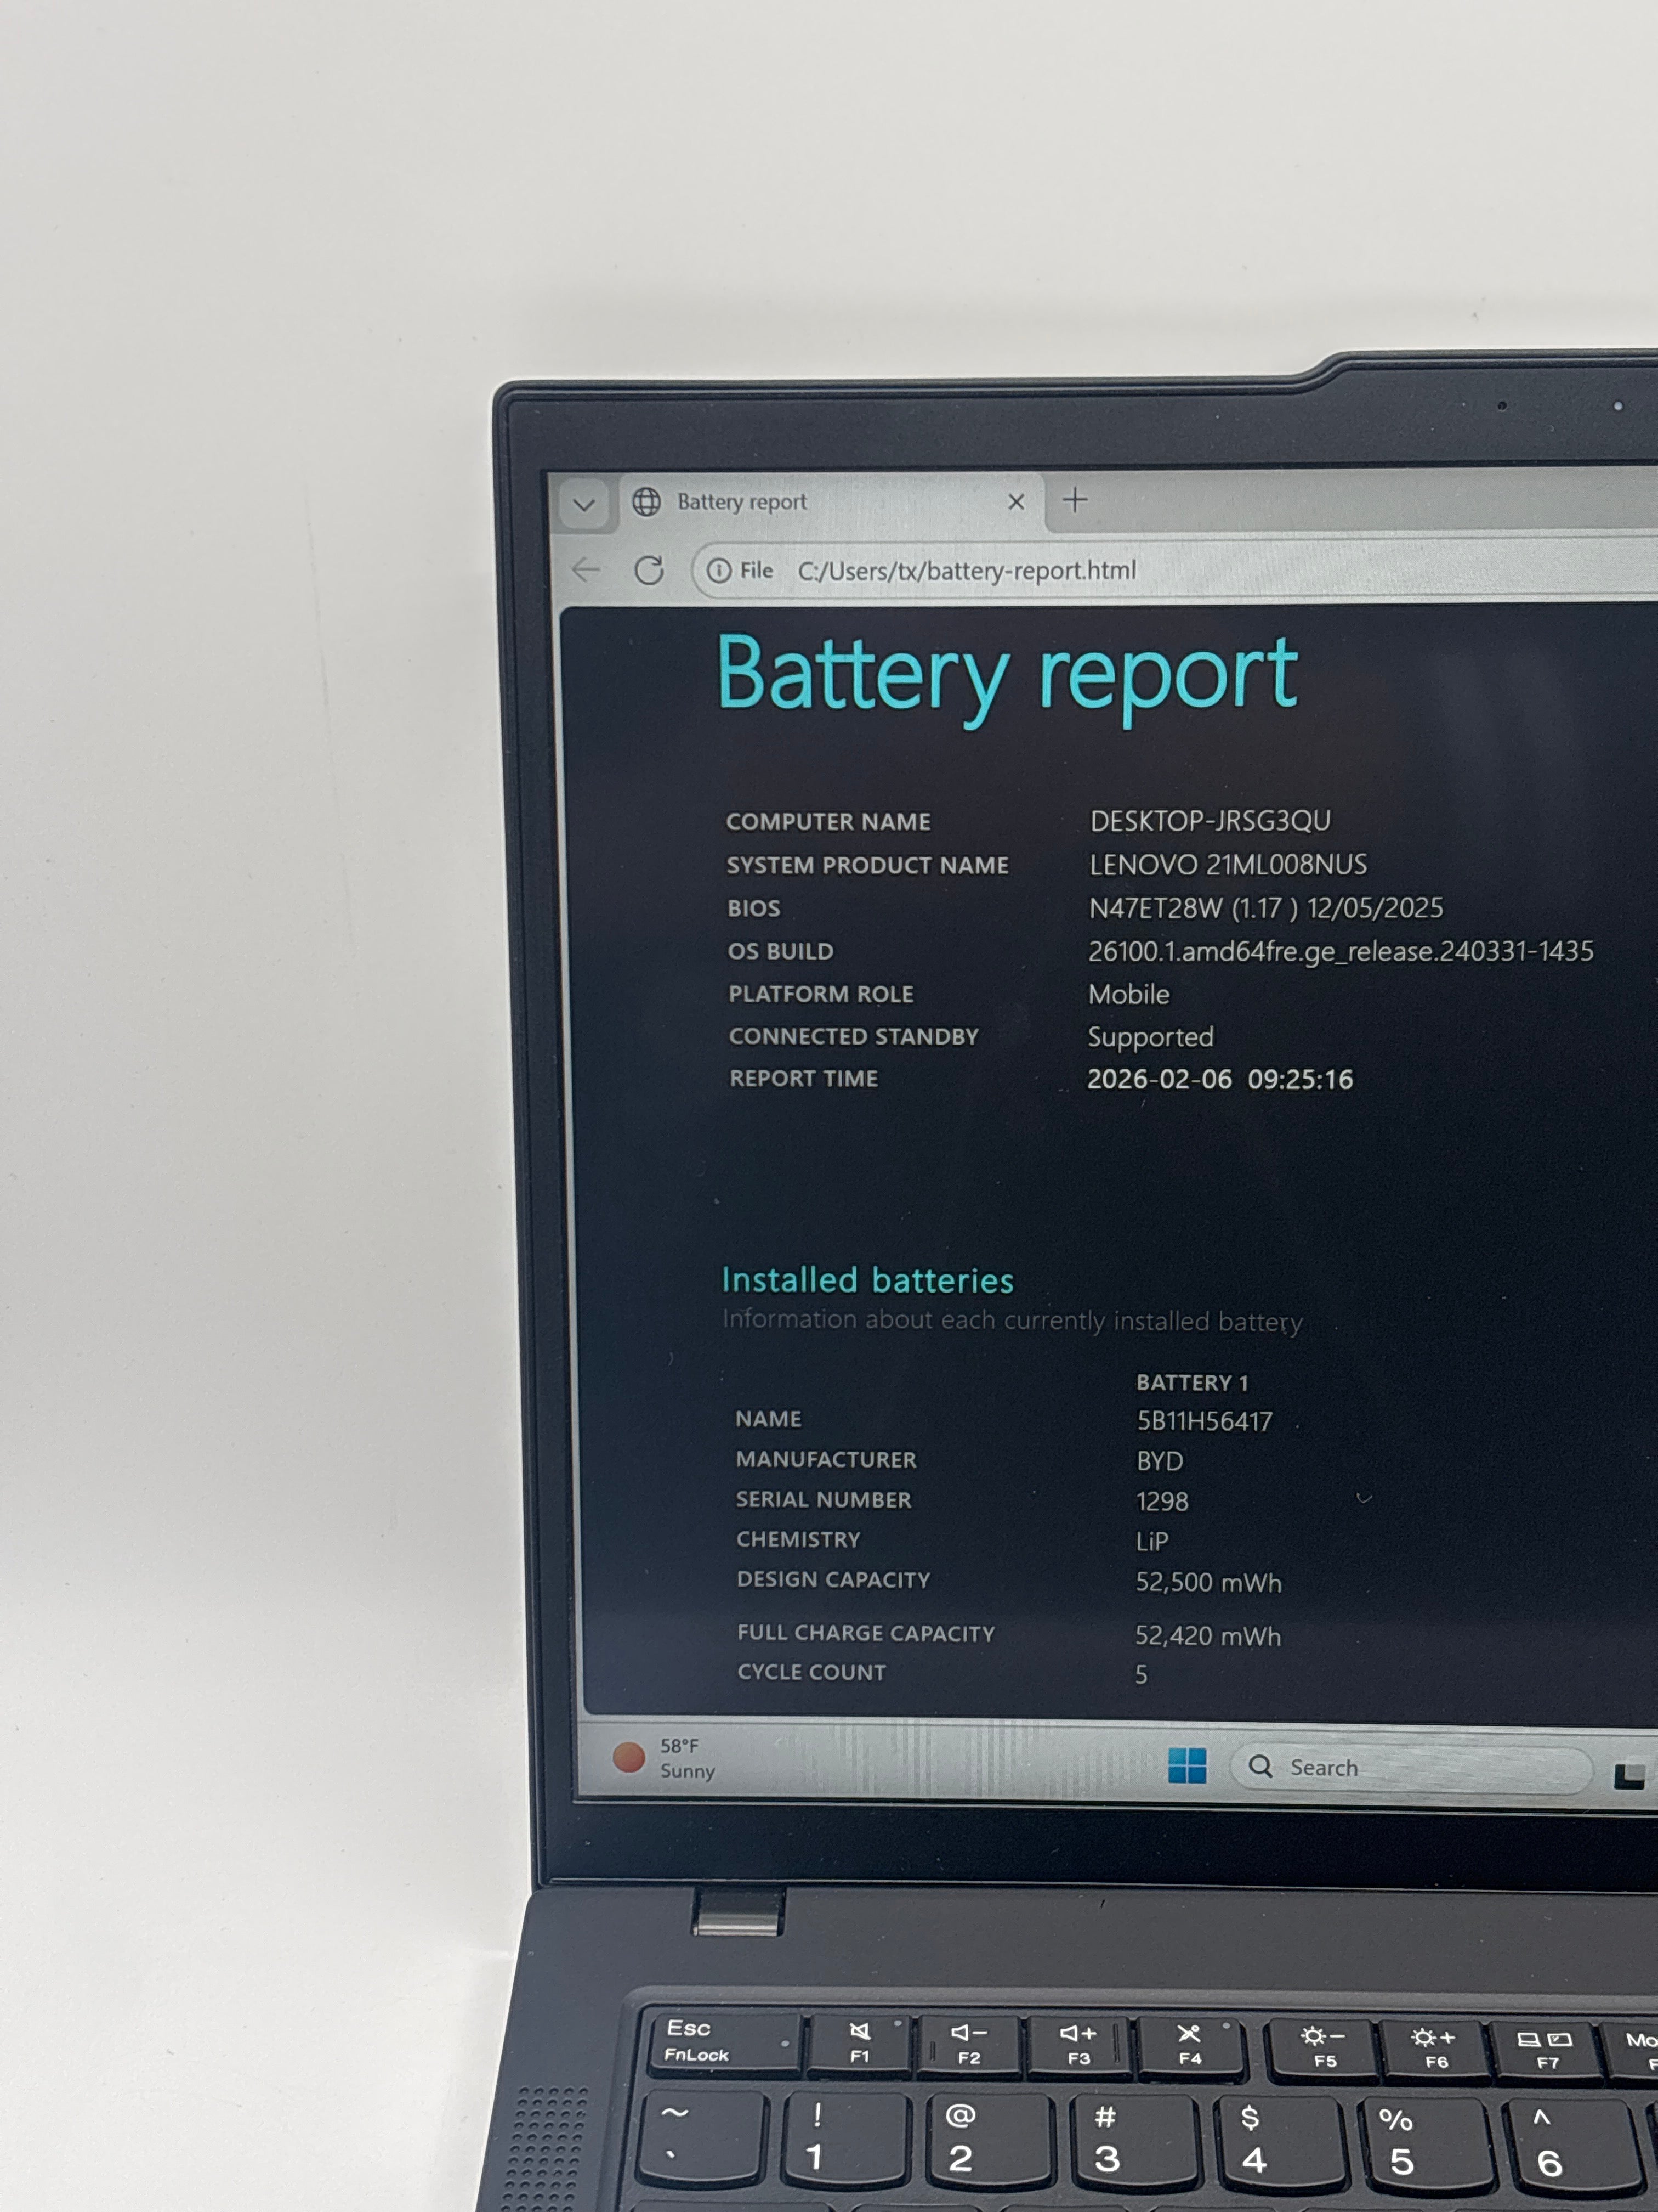Select connected standby value Supported
1658x2212 pixels.
coord(1150,1037)
